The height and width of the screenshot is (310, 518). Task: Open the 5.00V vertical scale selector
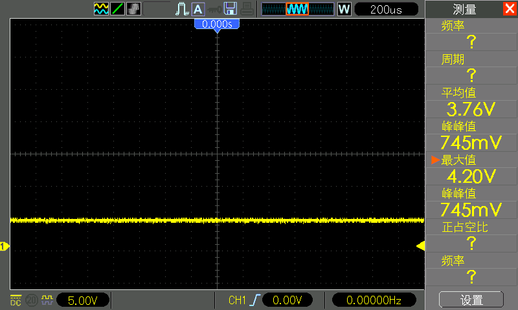83,300
